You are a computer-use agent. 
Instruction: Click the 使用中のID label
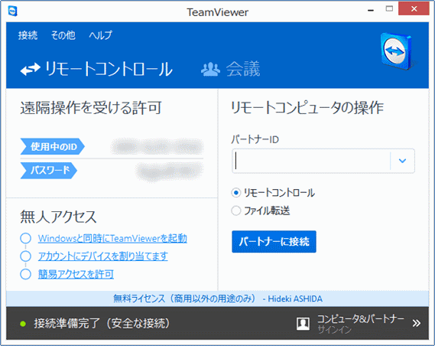tap(53, 146)
